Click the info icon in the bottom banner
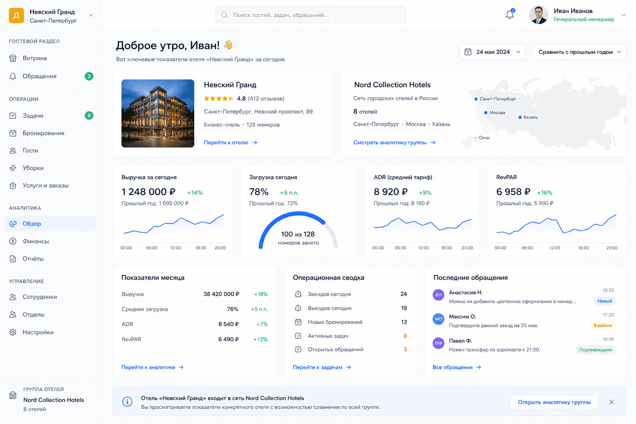Screen dimensions: 636x424 tap(127, 402)
